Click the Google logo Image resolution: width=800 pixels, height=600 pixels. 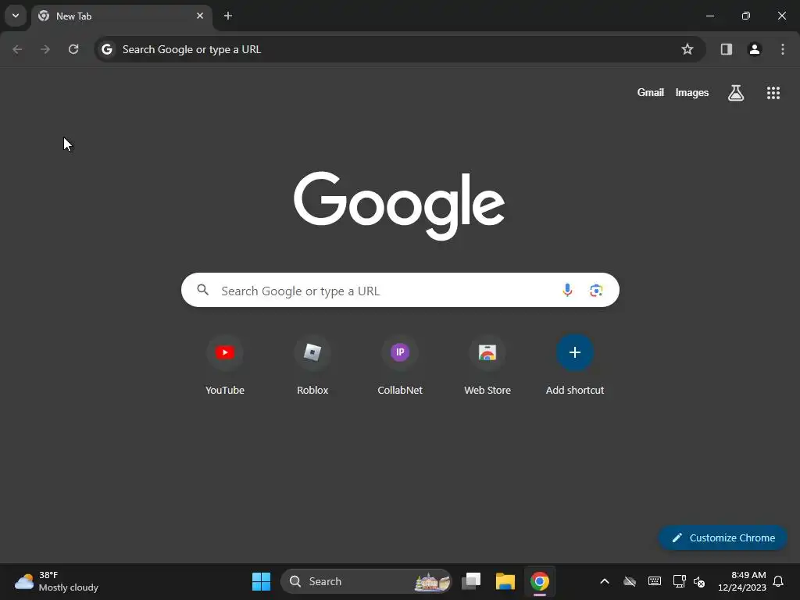[399, 205]
